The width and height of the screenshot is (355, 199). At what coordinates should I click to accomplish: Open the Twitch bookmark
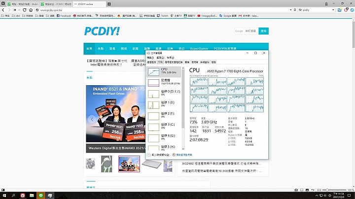[x=163, y=16]
